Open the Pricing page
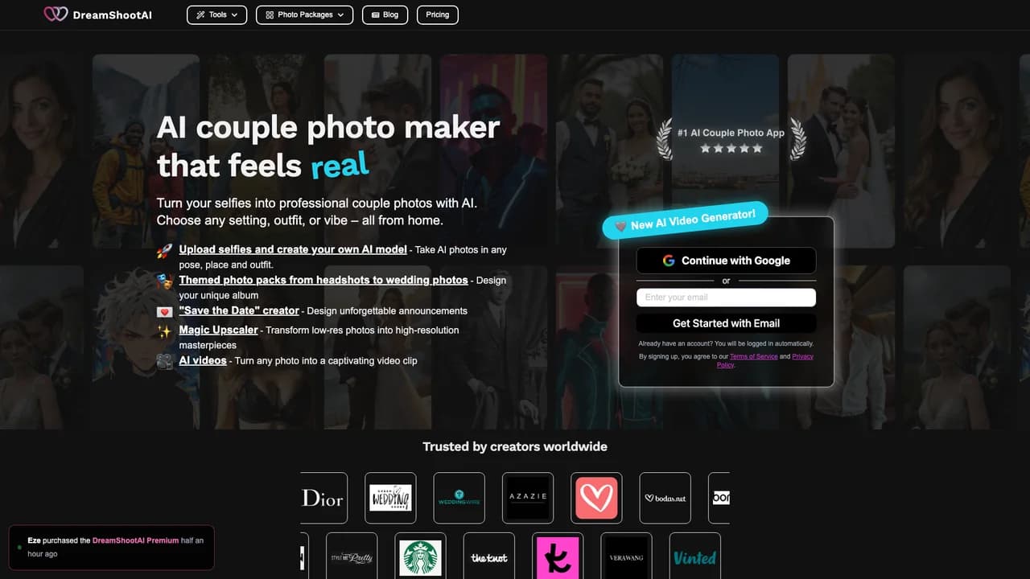 tap(438, 14)
